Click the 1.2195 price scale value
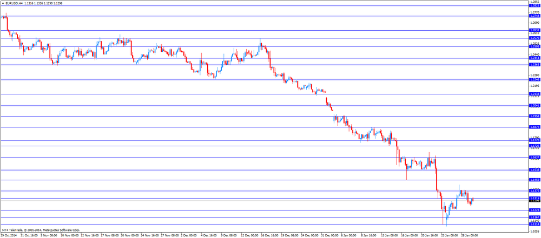This screenshot has height=238, width=541. point(534,85)
